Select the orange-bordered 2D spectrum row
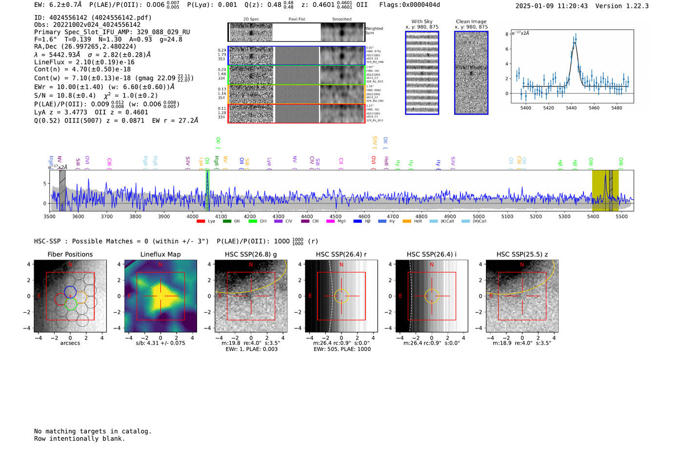The image size is (683, 465). click(296, 94)
